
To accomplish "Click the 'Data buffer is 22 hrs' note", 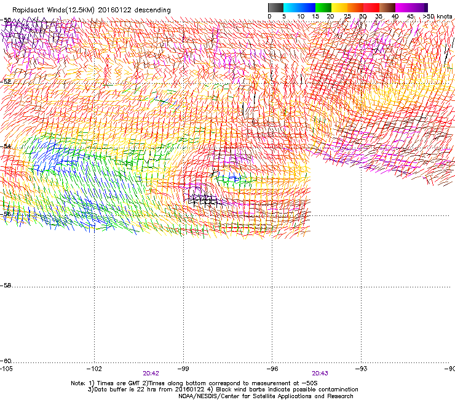I will [x=223, y=390].
